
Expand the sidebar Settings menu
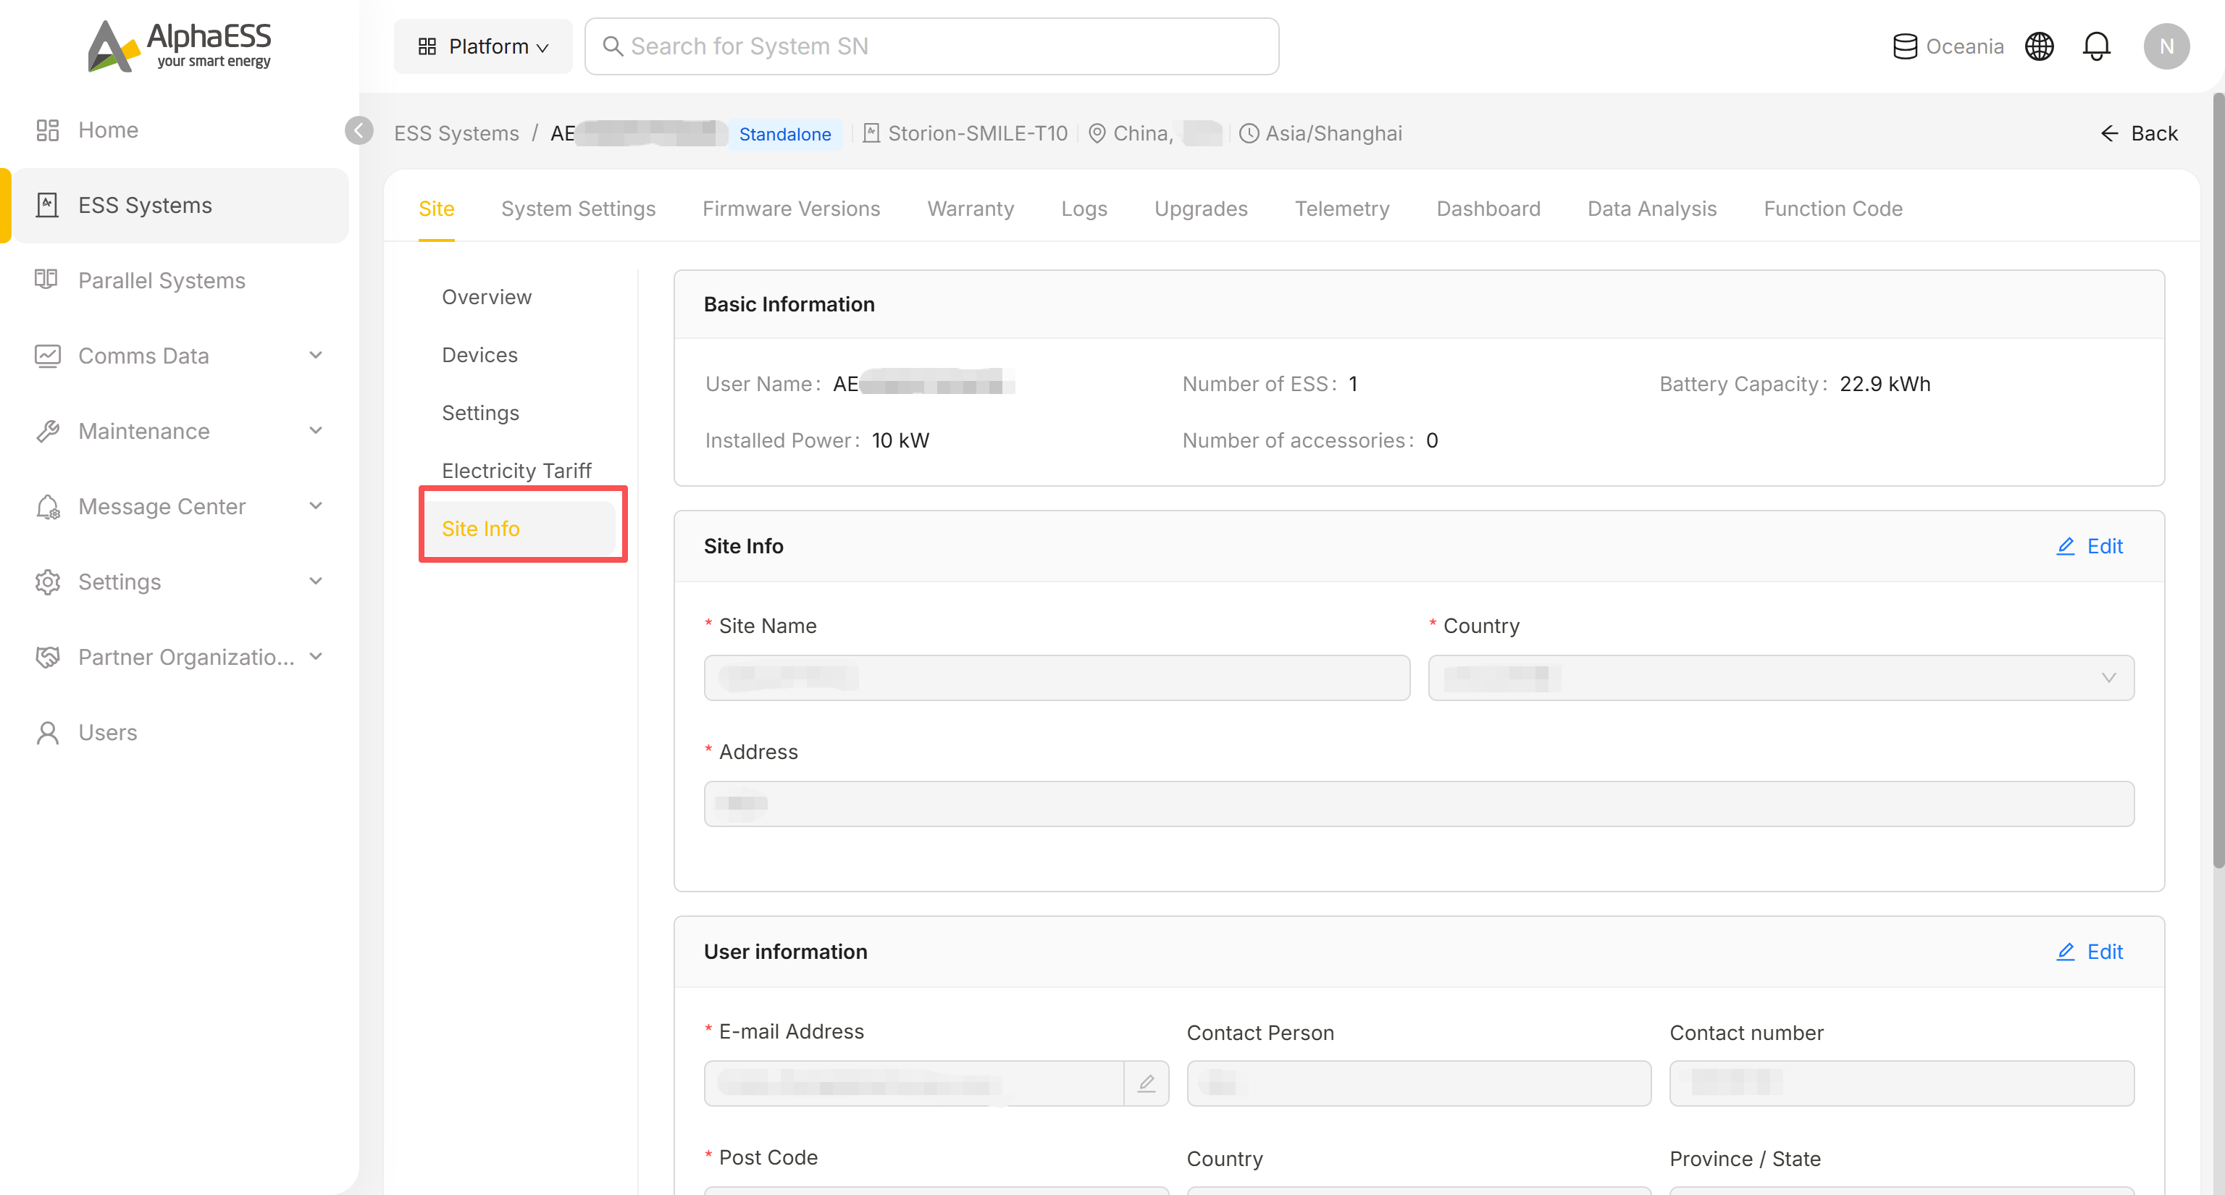click(x=180, y=581)
